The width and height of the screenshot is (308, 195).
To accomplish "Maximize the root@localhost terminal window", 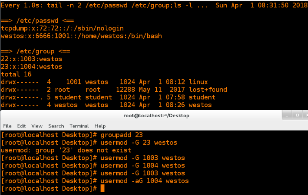I will (x=297, y=115).
